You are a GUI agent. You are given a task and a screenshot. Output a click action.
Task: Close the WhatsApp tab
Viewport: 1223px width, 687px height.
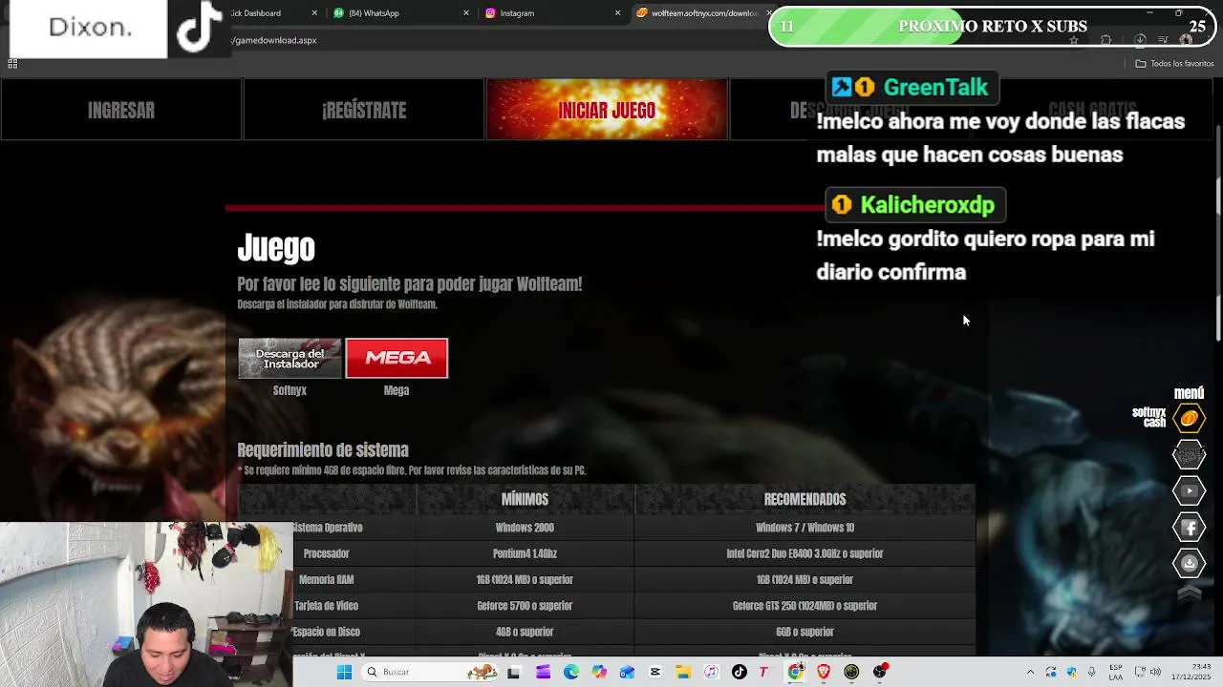coord(466,13)
